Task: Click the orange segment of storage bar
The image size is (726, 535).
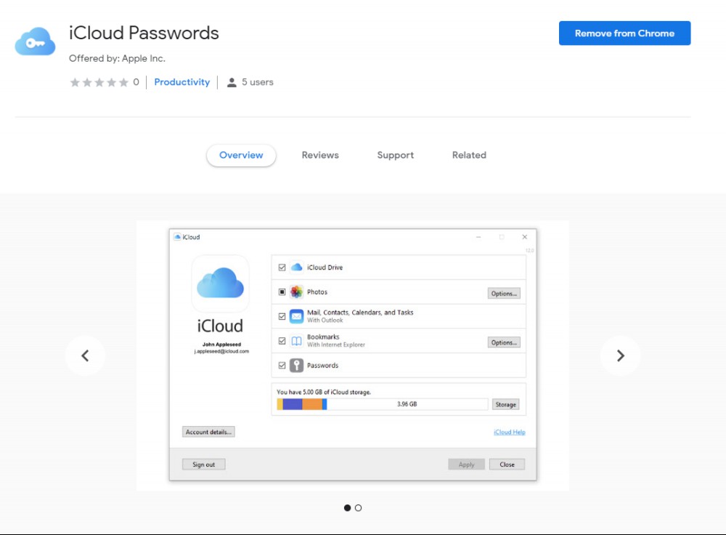Action: coord(312,404)
